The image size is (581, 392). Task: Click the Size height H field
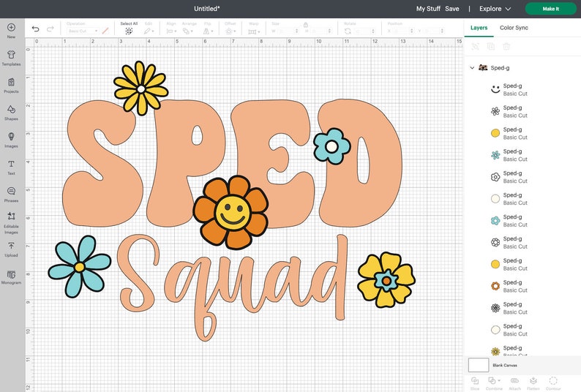click(321, 31)
